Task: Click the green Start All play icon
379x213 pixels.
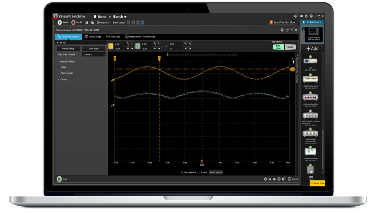Action: [60, 22]
